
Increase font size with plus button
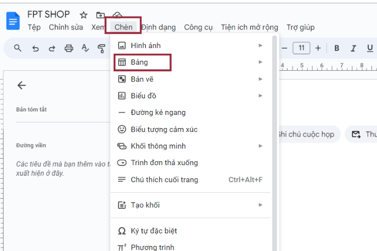(318, 48)
